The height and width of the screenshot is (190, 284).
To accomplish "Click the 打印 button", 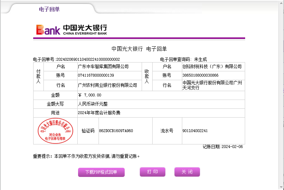I will click(x=153, y=172).
